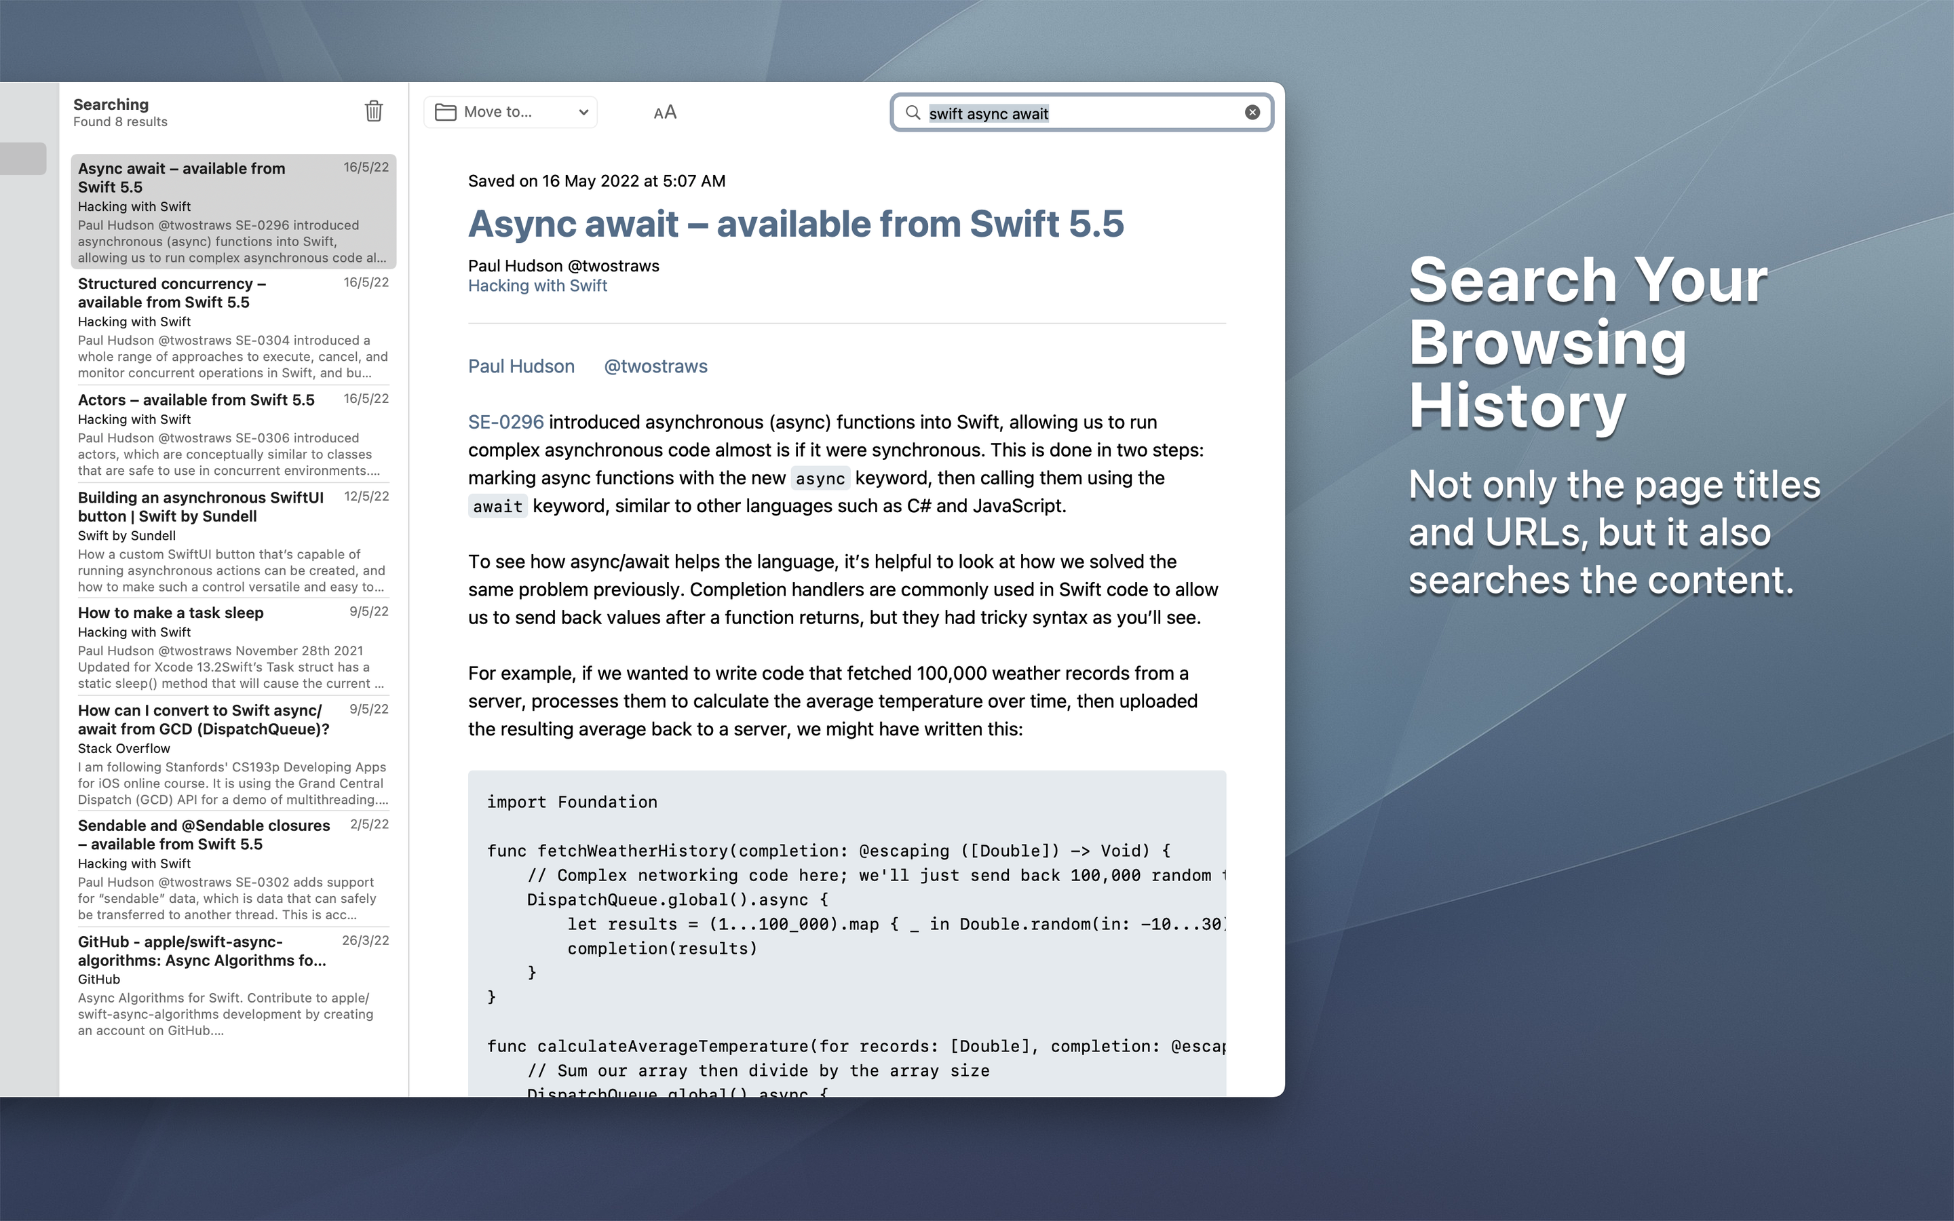
Task: Open the text size AA control
Action: (664, 112)
